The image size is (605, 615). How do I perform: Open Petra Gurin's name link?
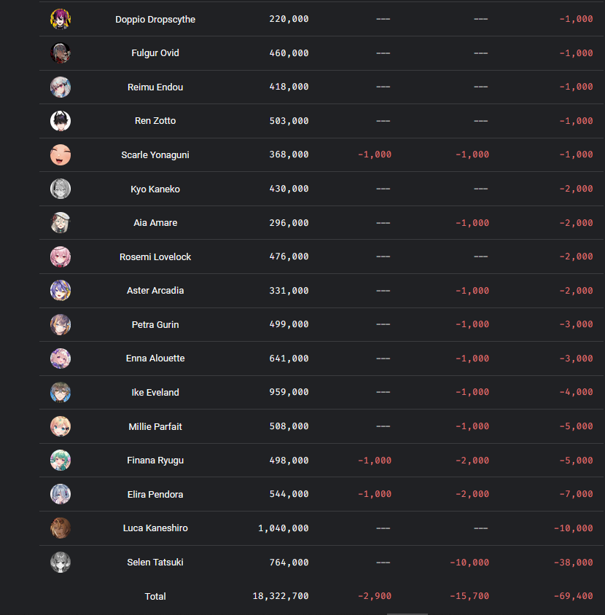click(x=155, y=325)
